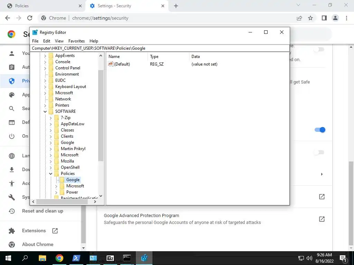Open PowerShell from taskbar
The width and height of the screenshot is (354, 265).
coord(76,258)
